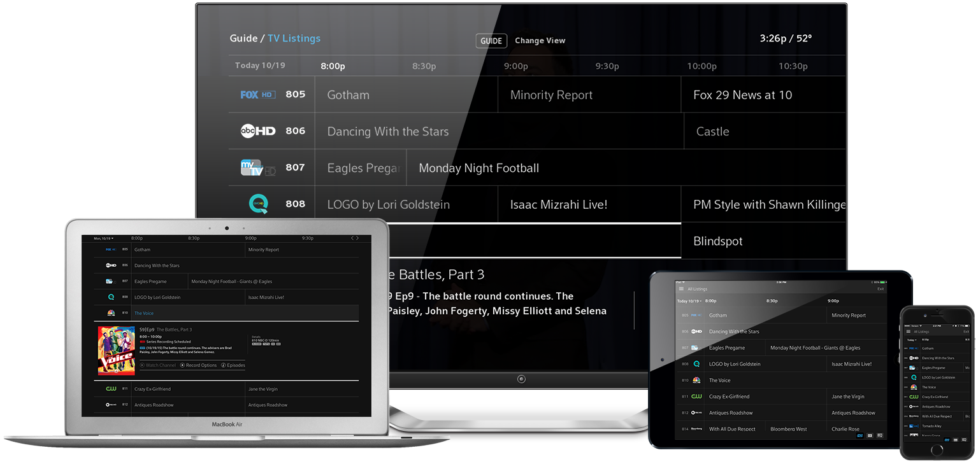
Task: Click the forward arrow to advance guide times
Action: pos(357,237)
